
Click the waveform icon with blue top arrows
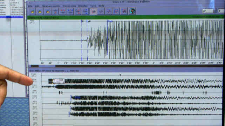coord(70,12)
